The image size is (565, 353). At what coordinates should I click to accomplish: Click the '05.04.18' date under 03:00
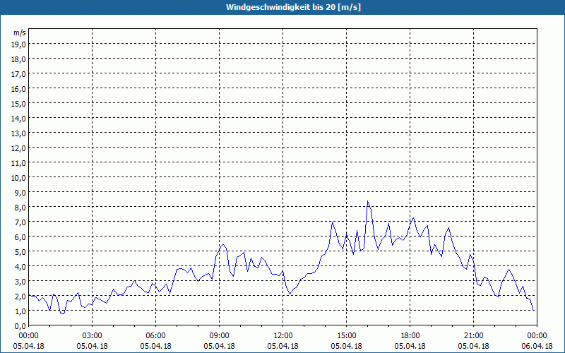coord(93,346)
